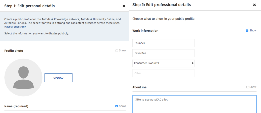Click the 'Name (required)' section label
Viewport: 261px width, 113px height.
point(16,106)
